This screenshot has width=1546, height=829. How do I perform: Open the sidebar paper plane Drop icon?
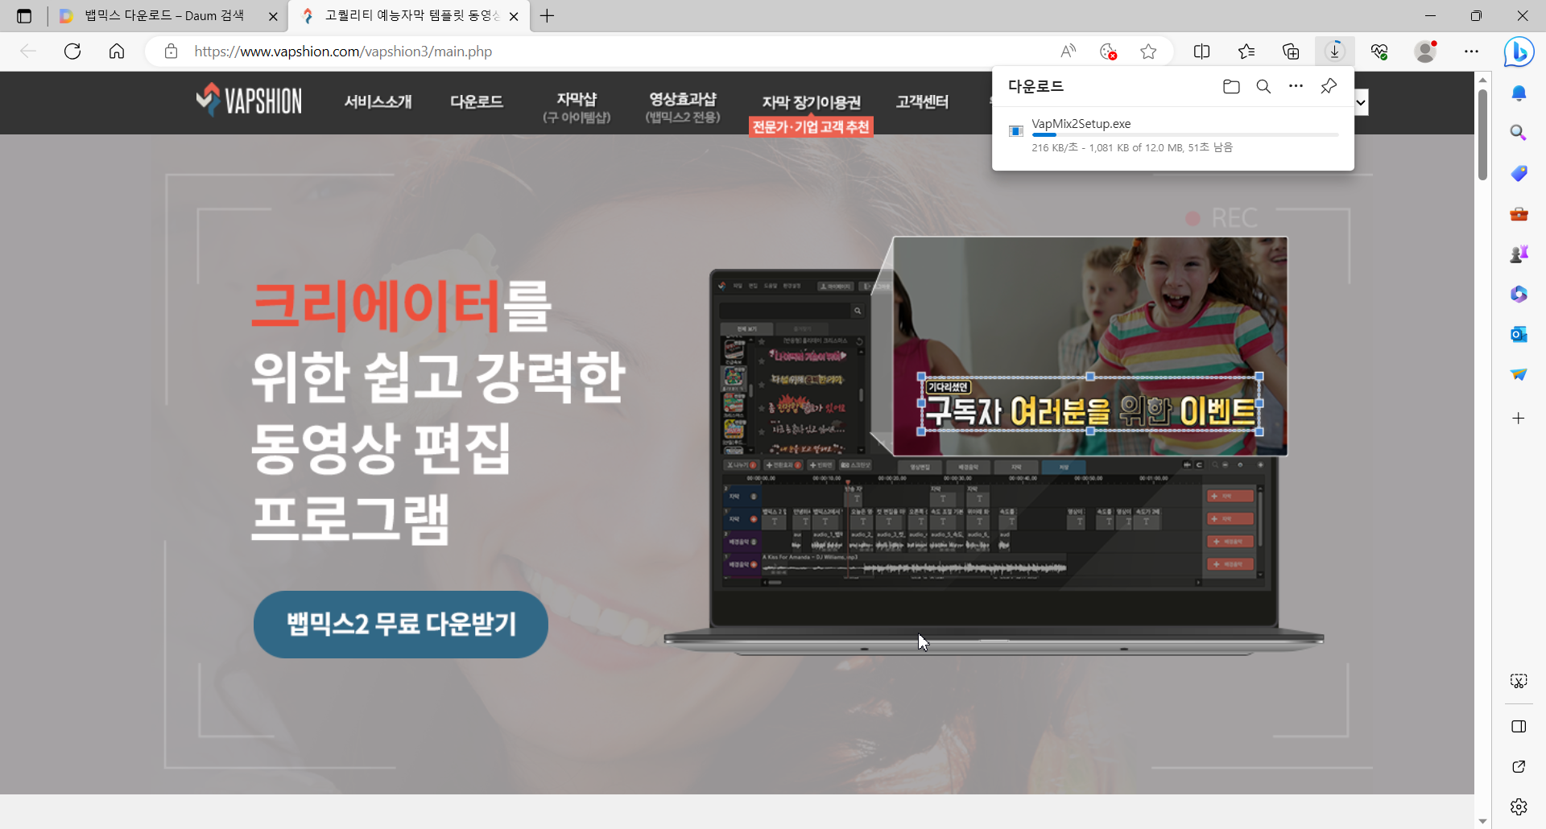pos(1519,374)
